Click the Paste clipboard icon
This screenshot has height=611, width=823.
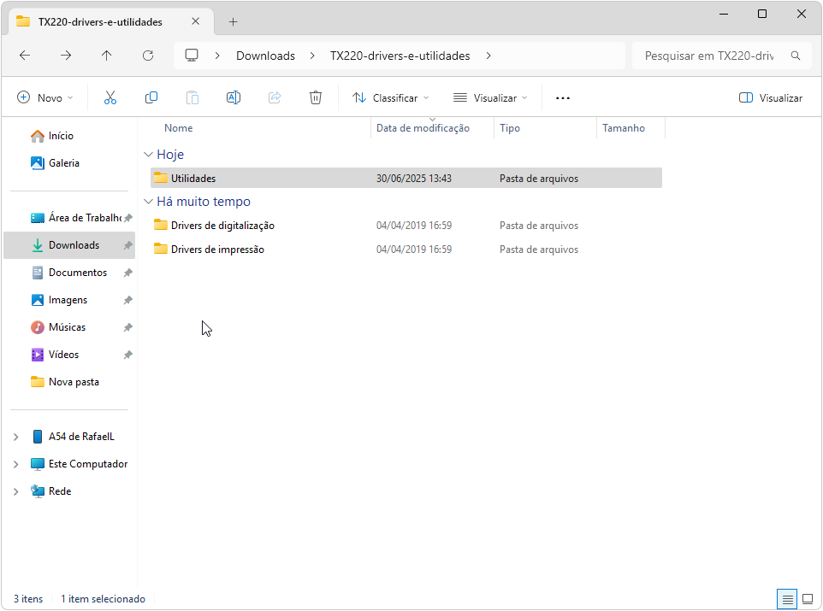(192, 97)
